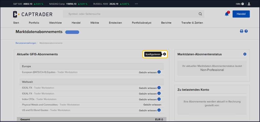
Task: Click the European (BATS/Chi-X) Equities row
Action: click(91, 72)
